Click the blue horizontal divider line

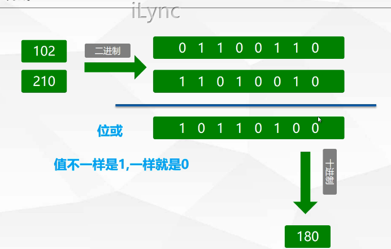(x=246, y=105)
